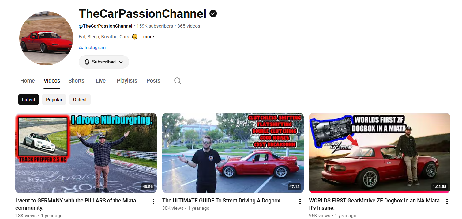Sort videos by Popular
This screenshot has height=219, width=462.
pos(54,100)
